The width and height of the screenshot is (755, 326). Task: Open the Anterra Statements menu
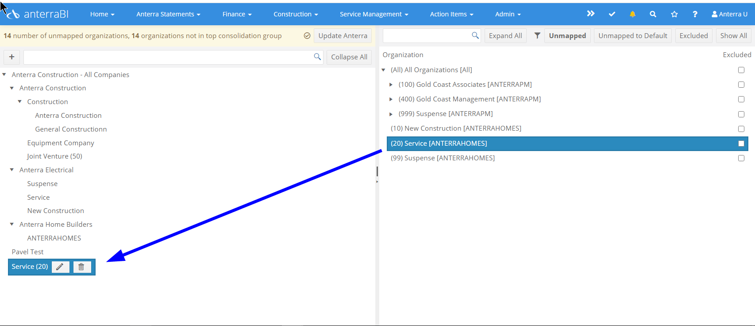pyautogui.click(x=168, y=14)
